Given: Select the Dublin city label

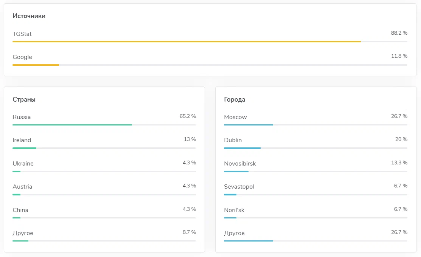Looking at the screenshot, I should (x=233, y=140).
